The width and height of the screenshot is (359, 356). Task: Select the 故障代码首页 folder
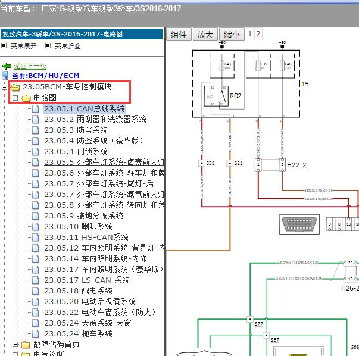[57, 344]
